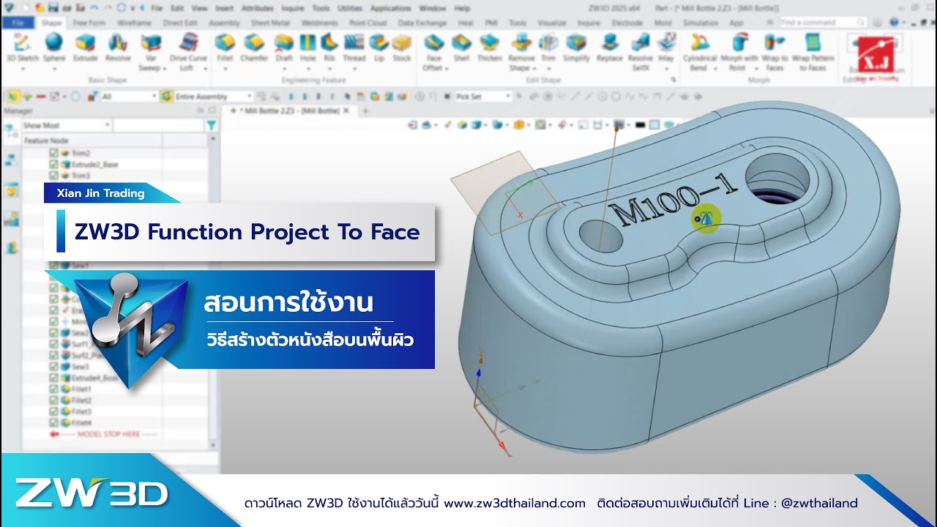This screenshot has width=937, height=527.
Task: Open the All filter dropdown
Action: pos(129,96)
